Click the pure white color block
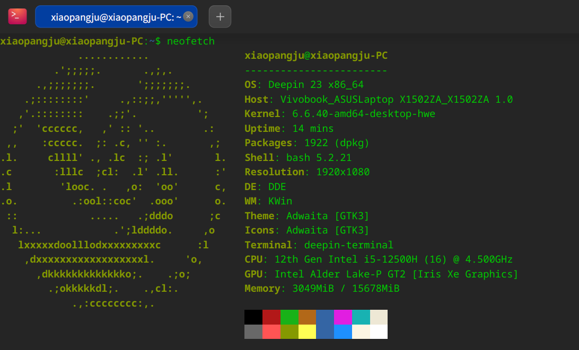Image resolution: width=579 pixels, height=350 pixels. [x=379, y=331]
